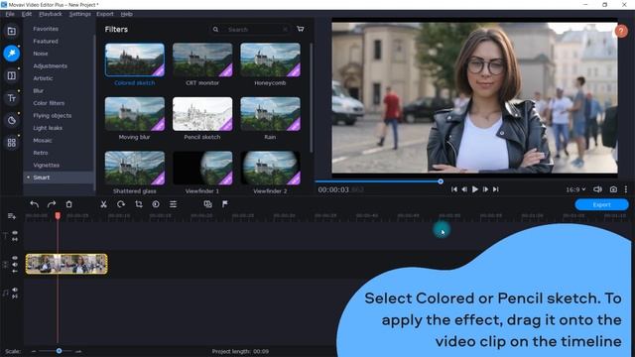Rotate the clip using rotate icon
Viewport: 635px width, 357px height.
(x=121, y=204)
